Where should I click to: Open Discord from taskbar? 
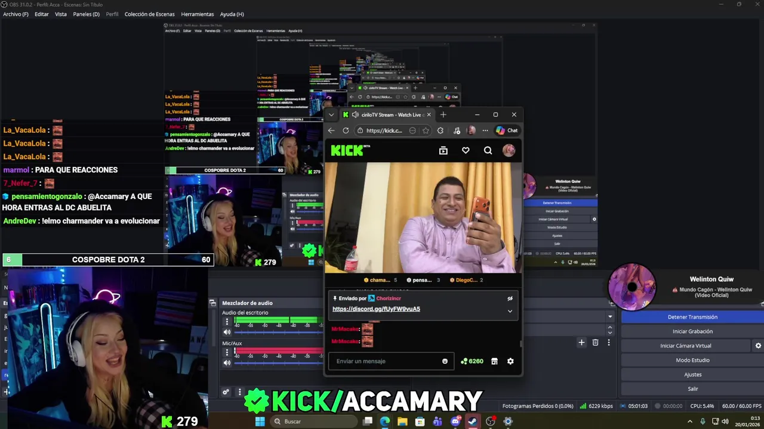455,421
